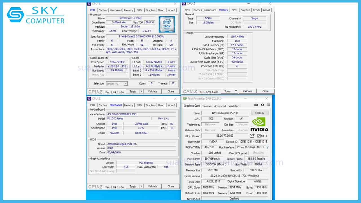The width and height of the screenshot is (361, 203).
Task: Click the BIOS export share icon in GPU-Z
Action: (252, 136)
